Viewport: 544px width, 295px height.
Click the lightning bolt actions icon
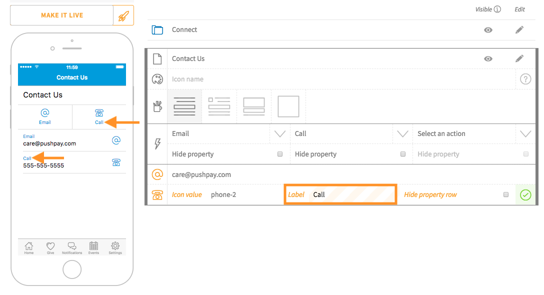click(x=156, y=143)
